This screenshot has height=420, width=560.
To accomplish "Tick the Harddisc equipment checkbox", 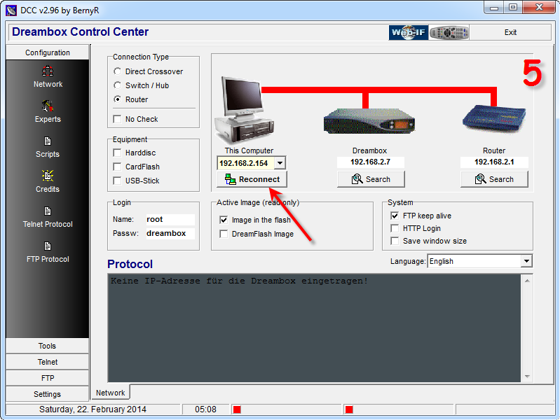I will point(117,153).
